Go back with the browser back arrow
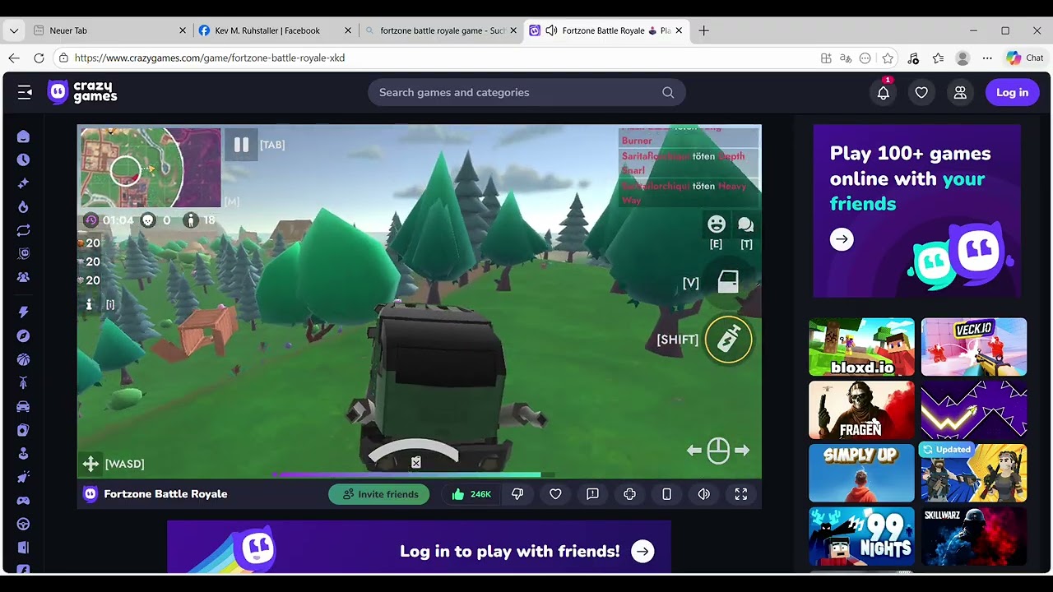The width and height of the screenshot is (1053, 592). tap(14, 58)
